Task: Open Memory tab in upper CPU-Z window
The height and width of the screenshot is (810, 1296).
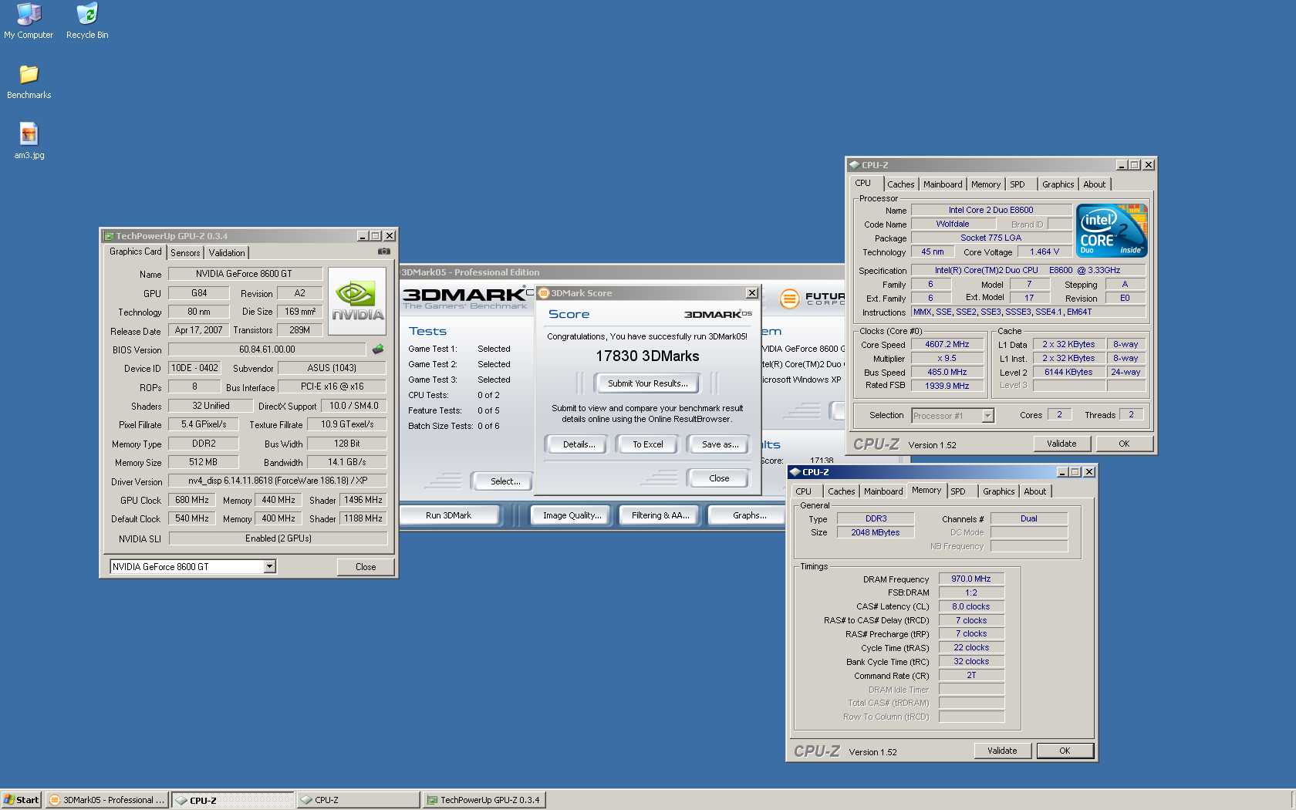Action: pos(986,184)
